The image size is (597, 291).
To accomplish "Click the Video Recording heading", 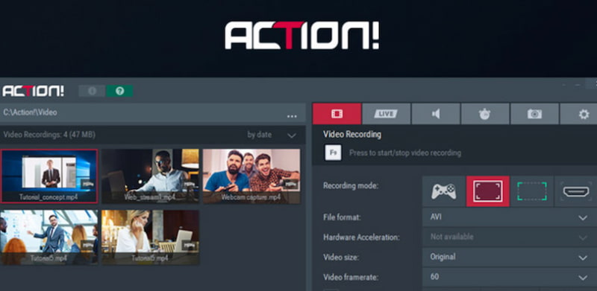I will 352,135.
